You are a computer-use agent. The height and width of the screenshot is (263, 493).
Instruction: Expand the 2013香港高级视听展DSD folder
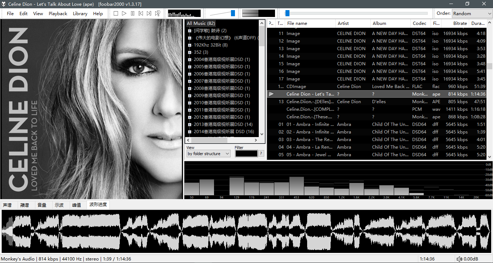189,124
